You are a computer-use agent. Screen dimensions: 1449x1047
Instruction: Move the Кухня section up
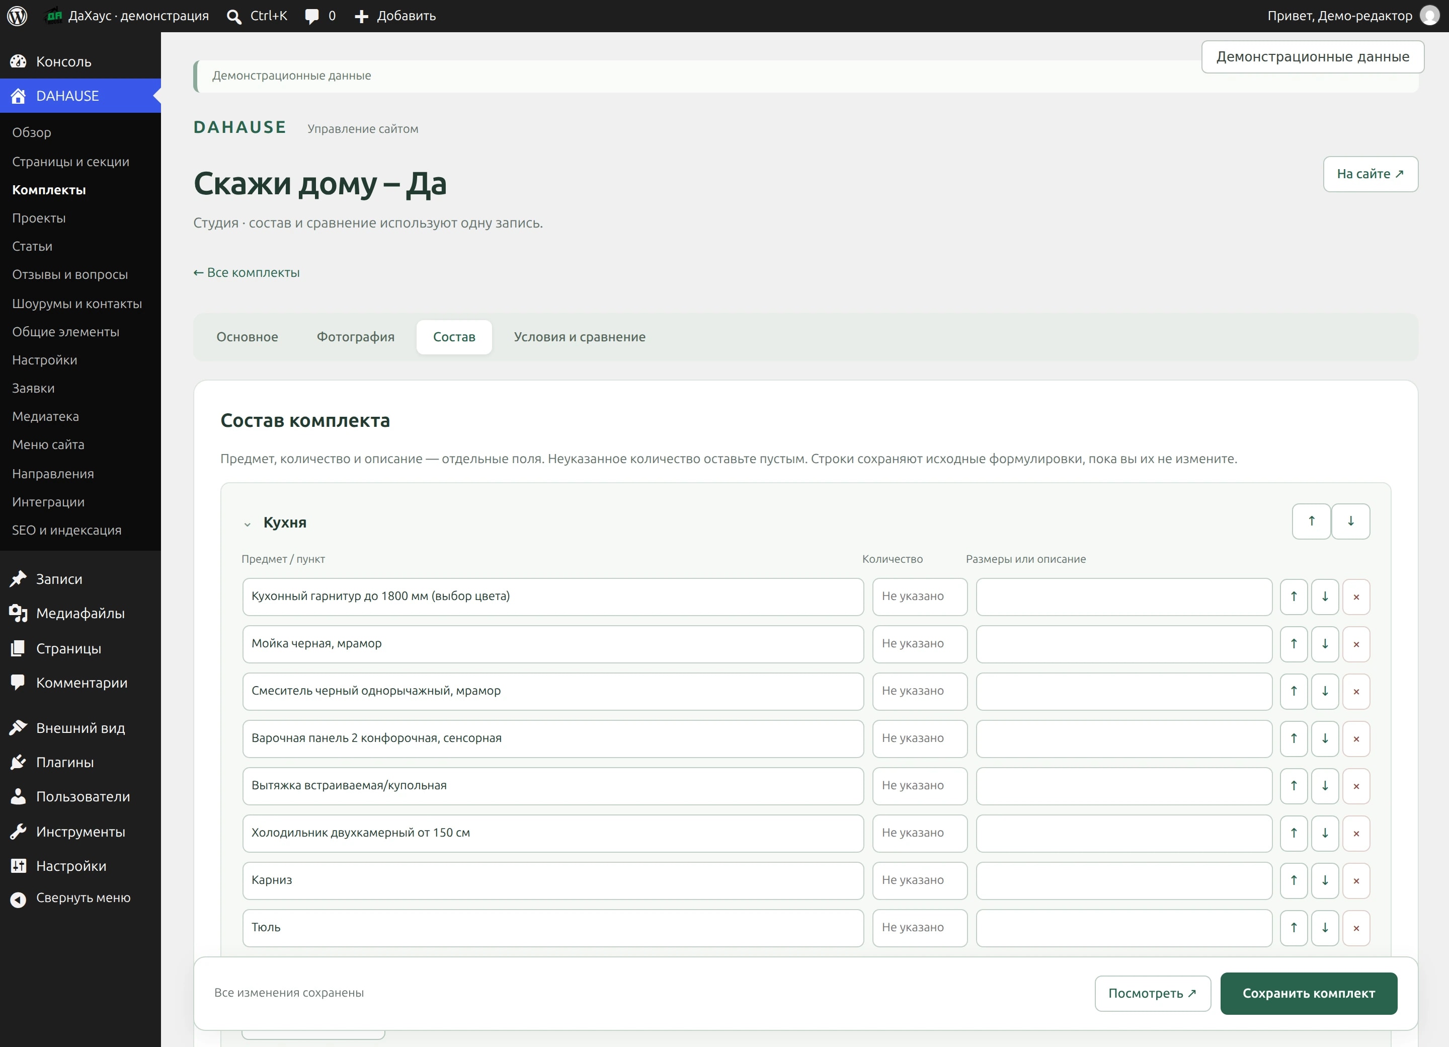point(1311,521)
